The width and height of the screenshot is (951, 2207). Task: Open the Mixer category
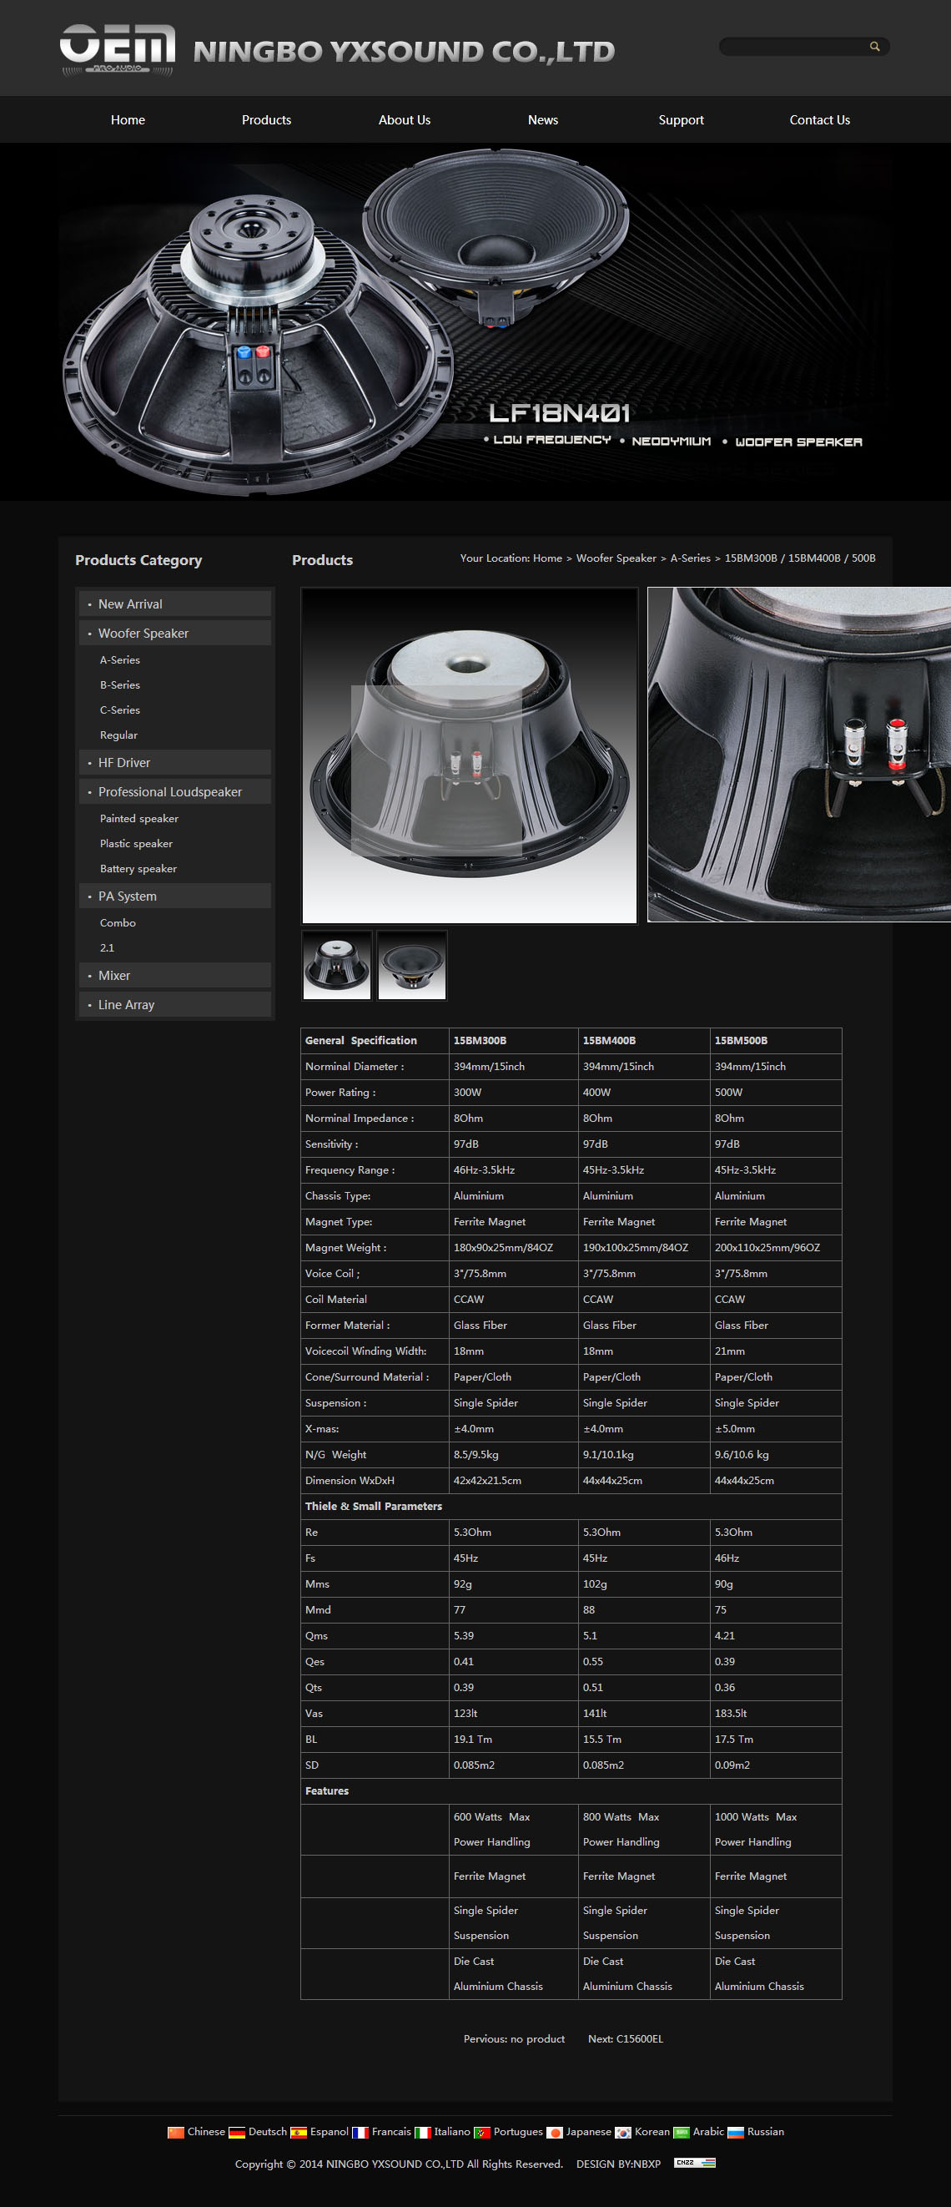pos(175,975)
